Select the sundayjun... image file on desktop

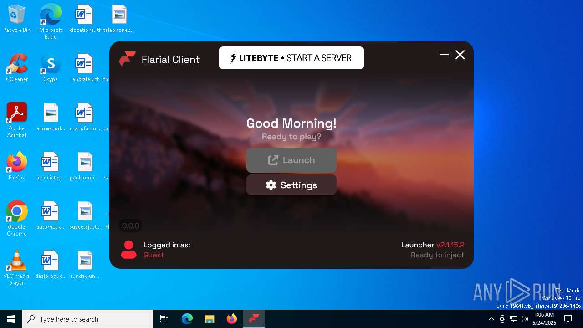click(84, 265)
